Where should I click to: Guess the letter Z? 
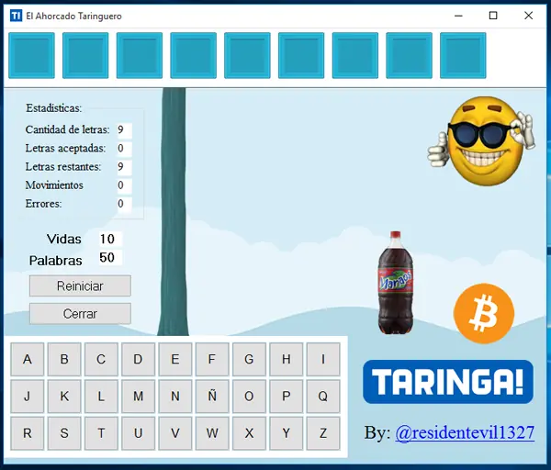(x=323, y=433)
